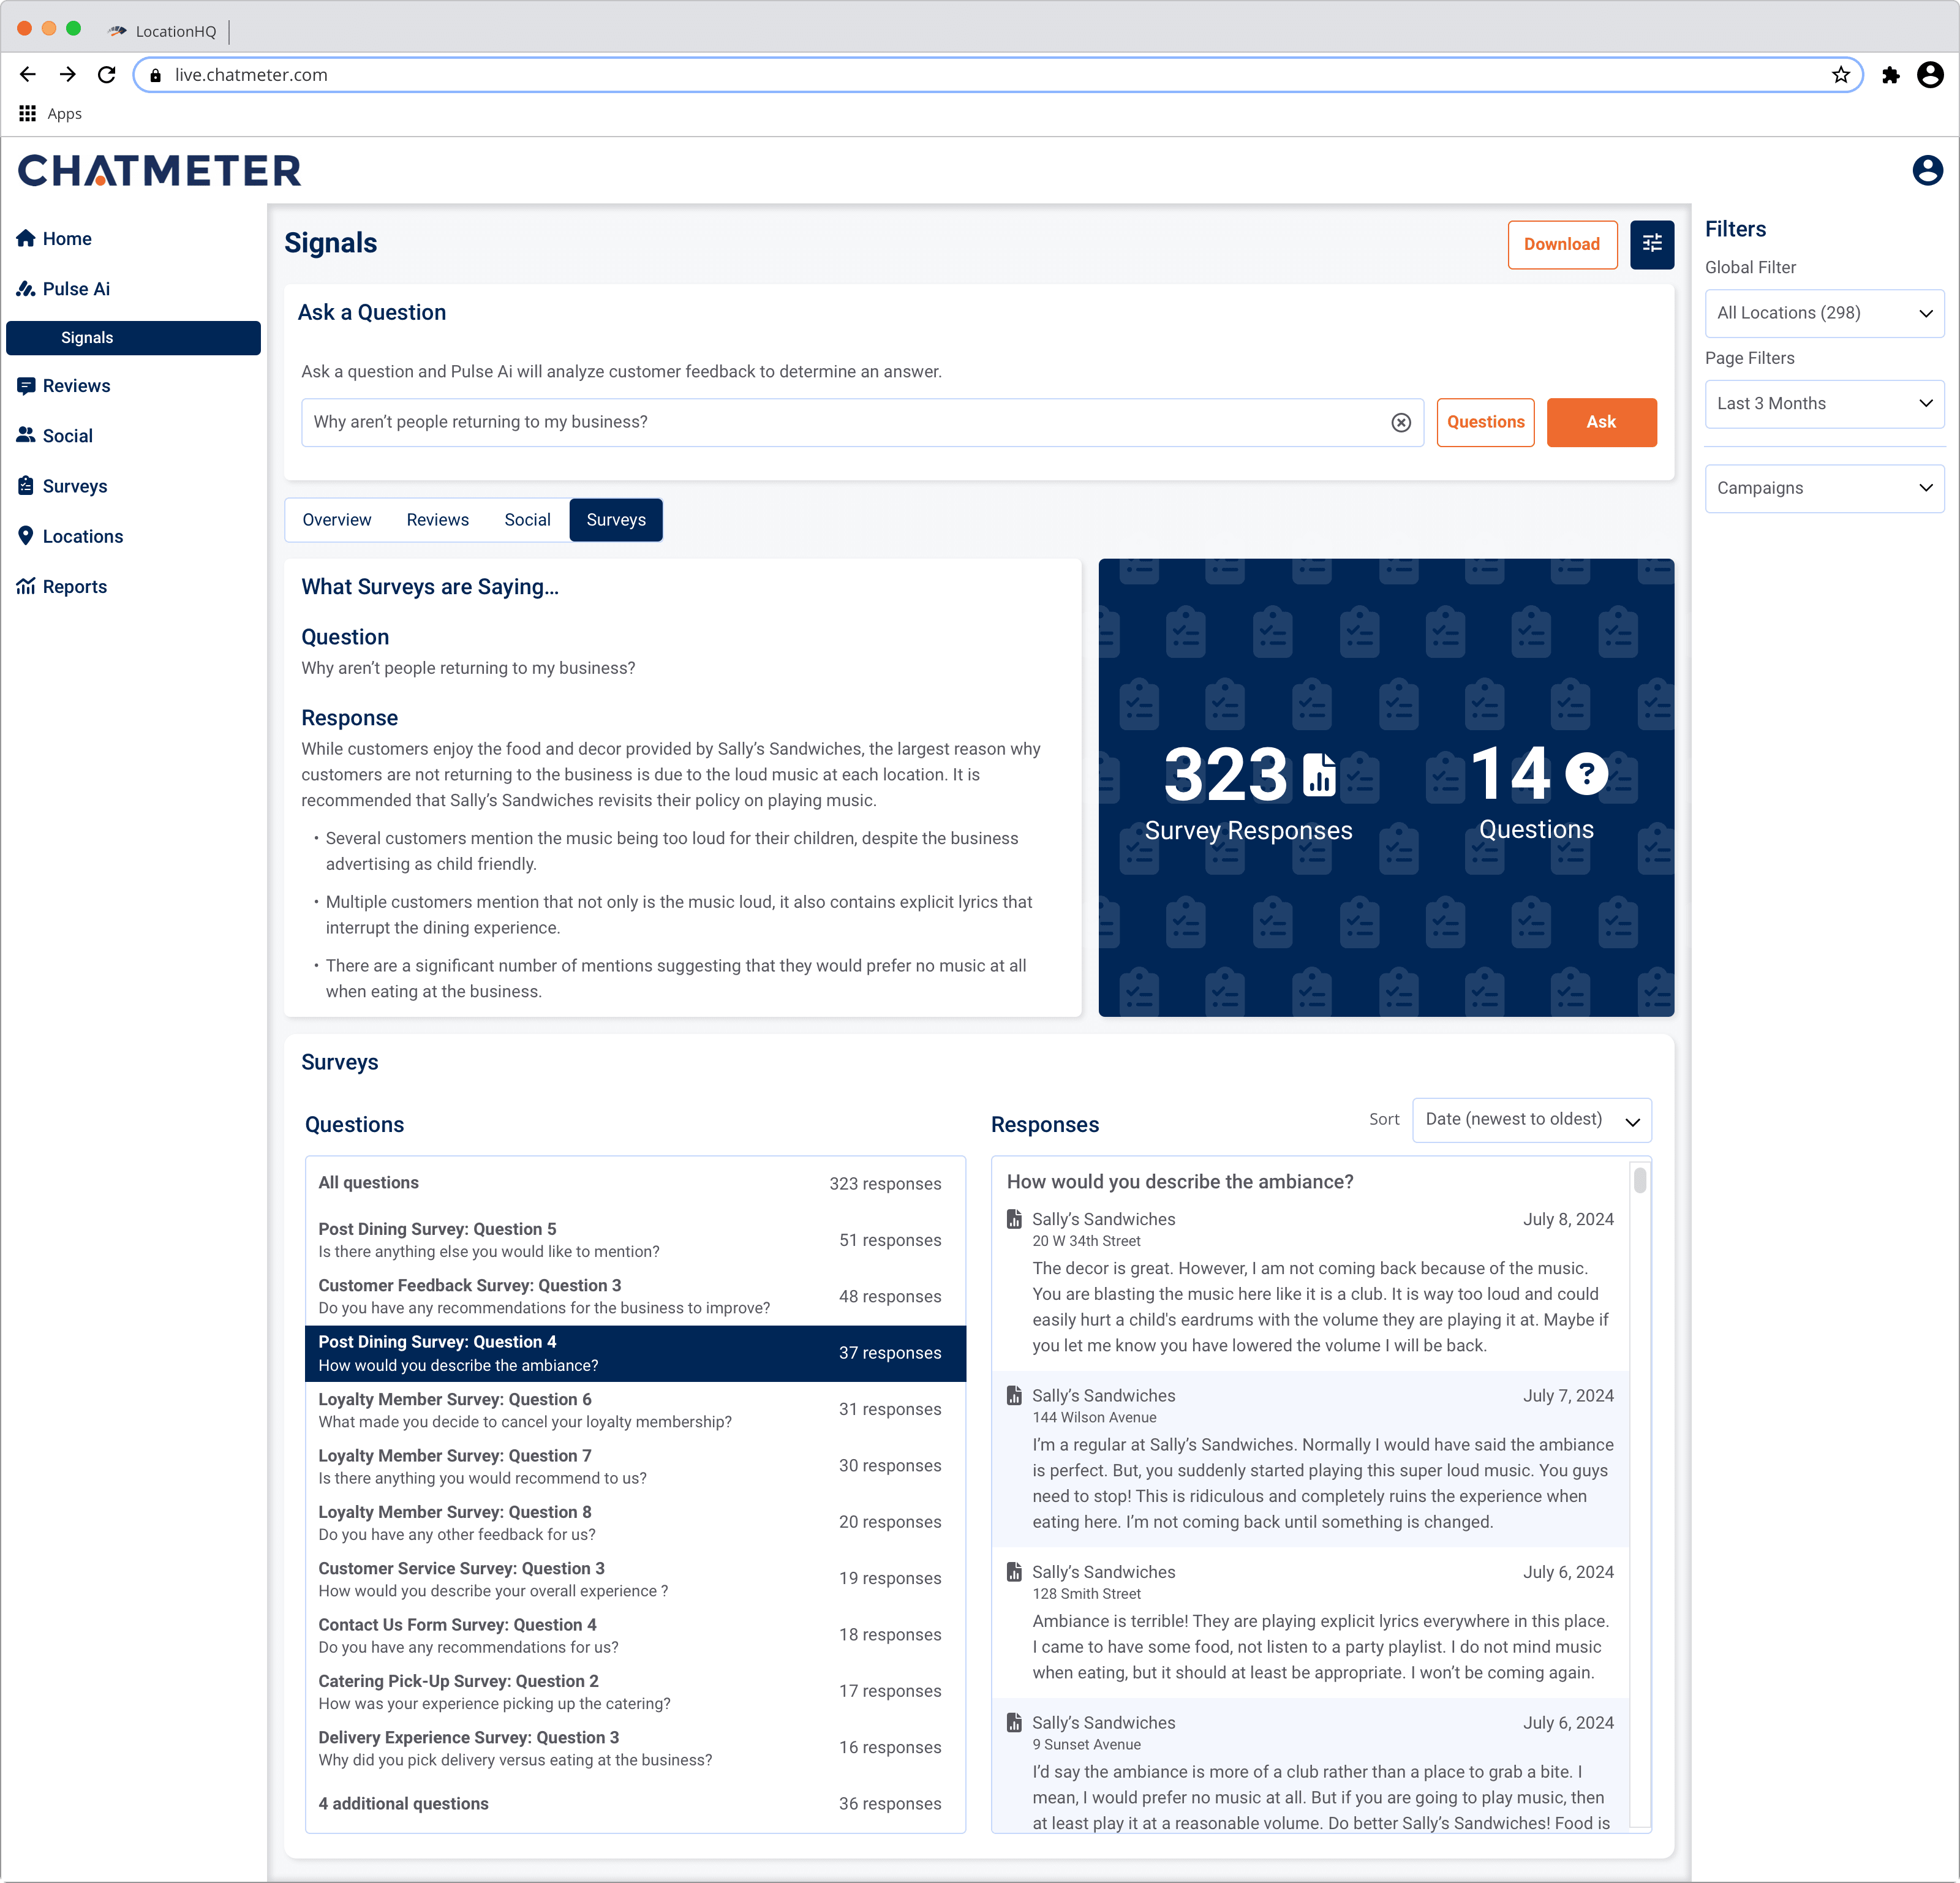
Task: Open the user profile icon in the Chatmeter header
Action: click(1926, 170)
